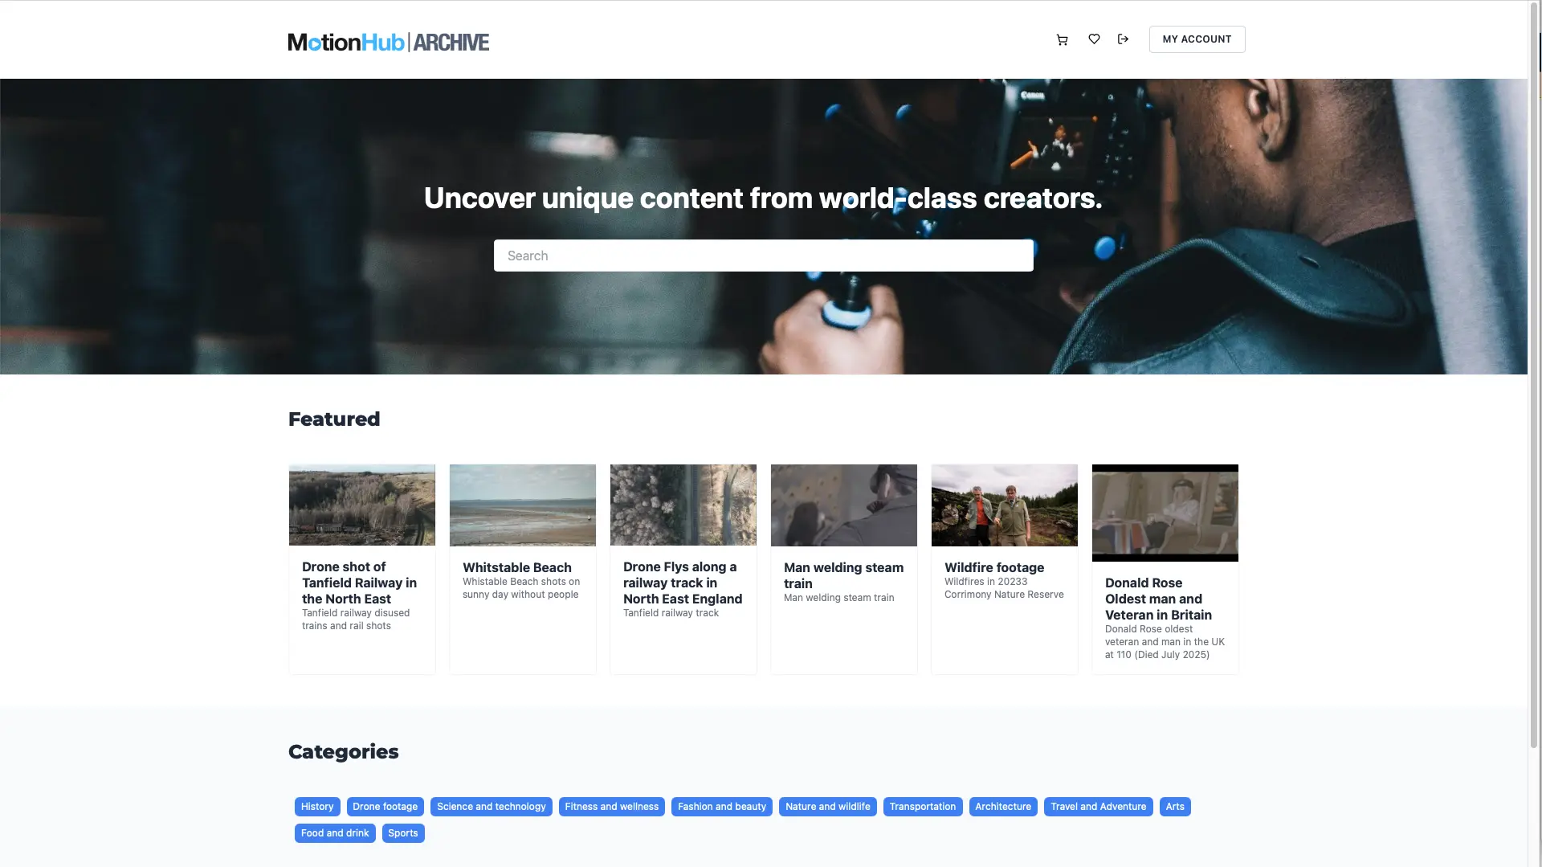Viewport: 1542px width, 867px height.
Task: Click Drone Flys along a railway track title
Action: (x=682, y=583)
